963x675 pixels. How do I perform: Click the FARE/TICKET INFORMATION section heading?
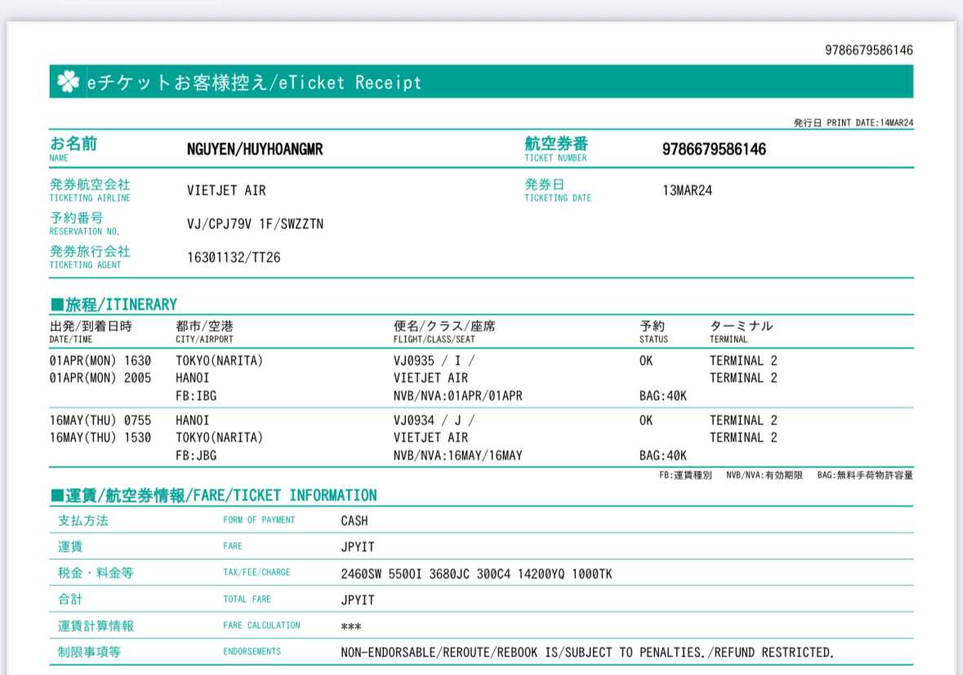click(214, 495)
